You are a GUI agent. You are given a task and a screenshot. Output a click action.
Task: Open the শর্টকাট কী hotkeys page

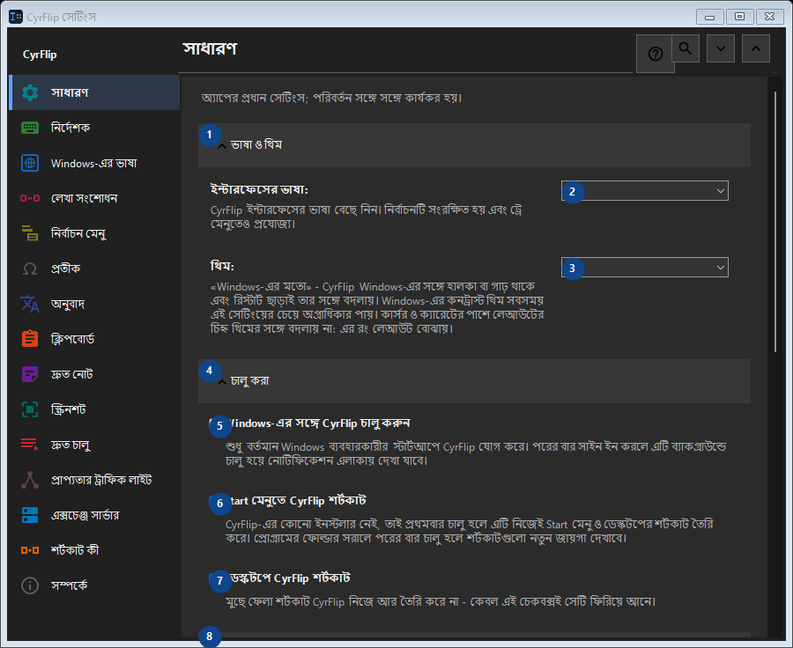pyautogui.click(x=94, y=550)
